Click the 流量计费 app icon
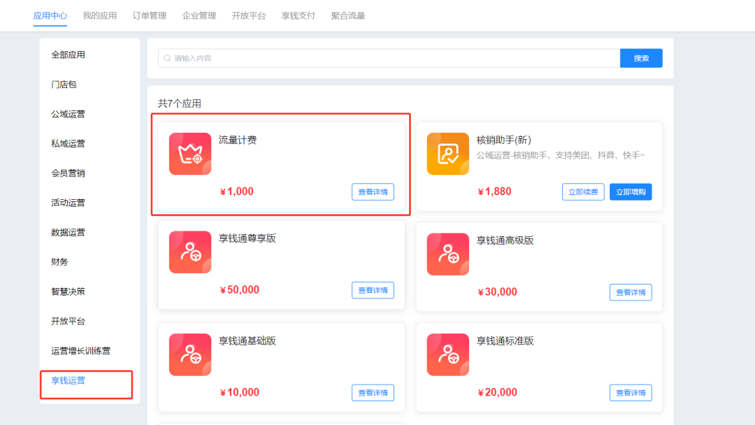755x425 pixels. (x=189, y=153)
